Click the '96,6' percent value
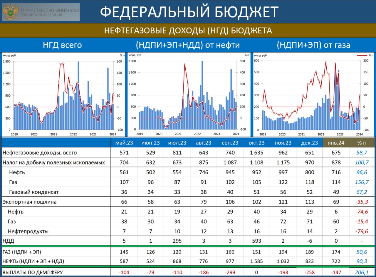The image size is (376, 277). coord(362,172)
